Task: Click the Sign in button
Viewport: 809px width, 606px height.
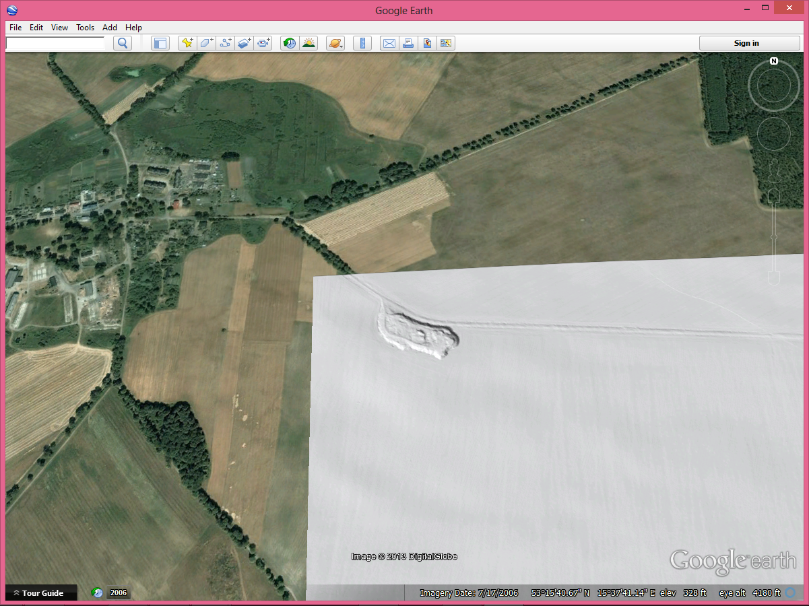Action: tap(746, 43)
